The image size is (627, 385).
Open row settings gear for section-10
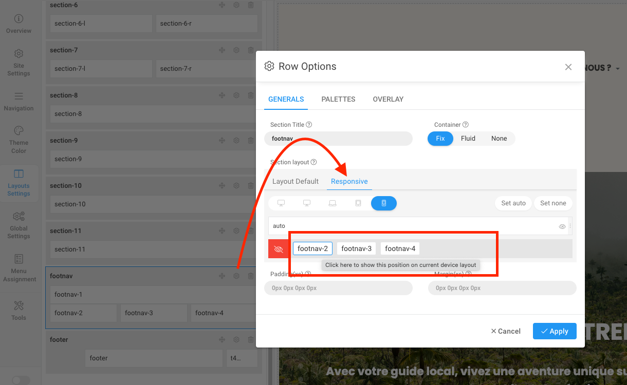[236, 186]
